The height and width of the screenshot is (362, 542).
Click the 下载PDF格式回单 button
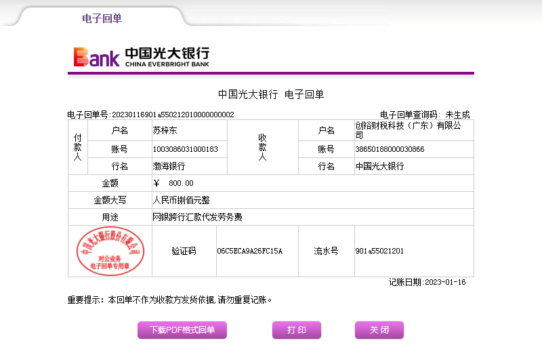pos(182,330)
